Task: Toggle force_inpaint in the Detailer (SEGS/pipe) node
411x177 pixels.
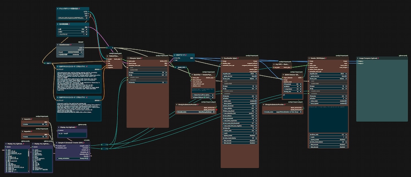Action: (328, 104)
